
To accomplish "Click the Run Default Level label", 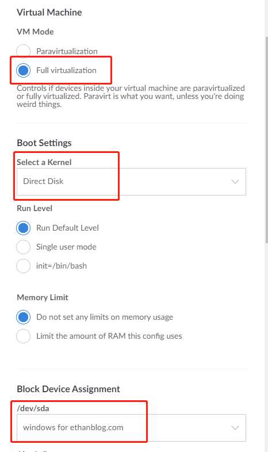I will pyautogui.click(x=67, y=228).
